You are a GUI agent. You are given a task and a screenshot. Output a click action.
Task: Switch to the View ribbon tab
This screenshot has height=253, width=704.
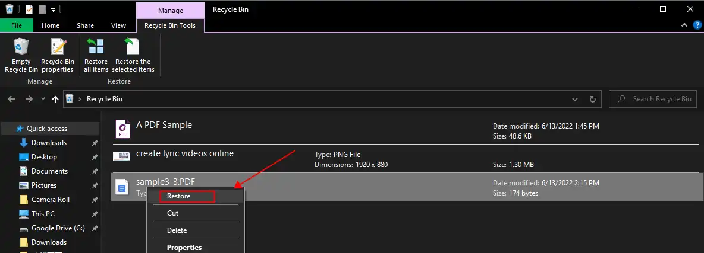click(x=118, y=25)
